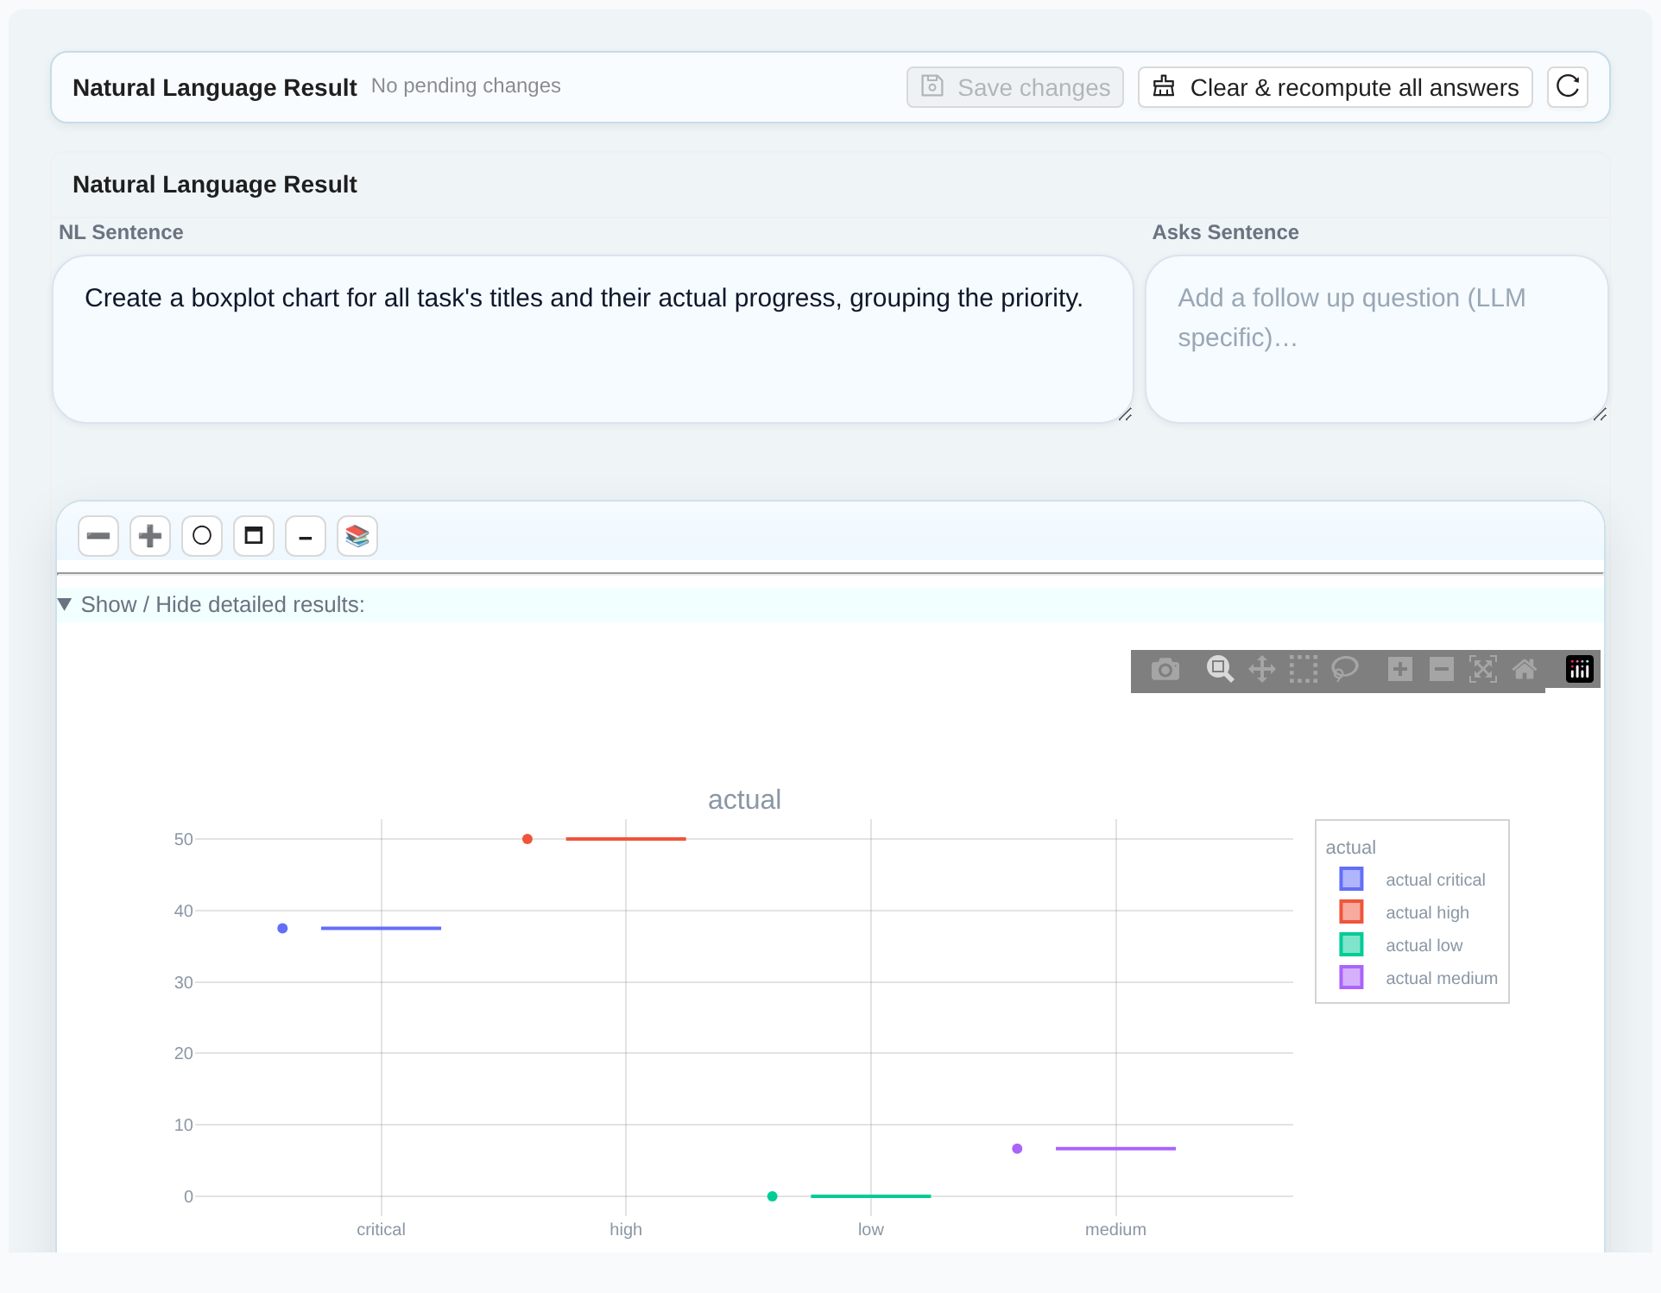Select the Pan plot tool
The height and width of the screenshot is (1293, 1661).
pyautogui.click(x=1262, y=669)
